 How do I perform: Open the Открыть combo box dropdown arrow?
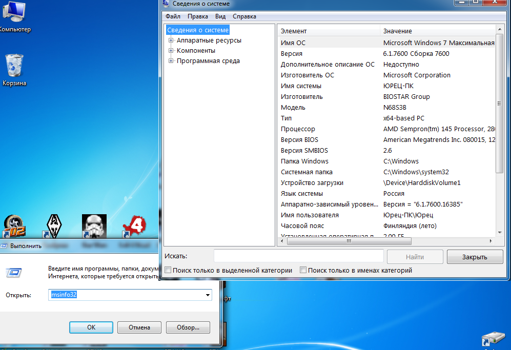[208, 295]
